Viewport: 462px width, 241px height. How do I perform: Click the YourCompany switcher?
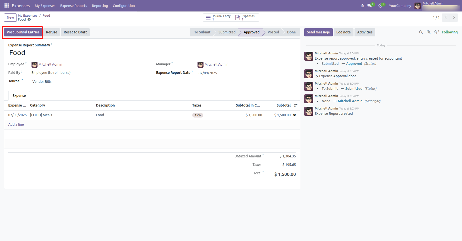coord(400,5)
